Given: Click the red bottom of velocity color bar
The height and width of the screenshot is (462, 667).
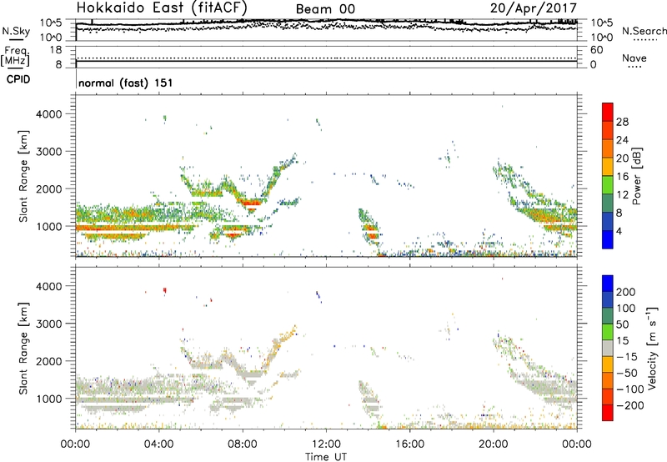Looking at the screenshot, I should coord(608,413).
